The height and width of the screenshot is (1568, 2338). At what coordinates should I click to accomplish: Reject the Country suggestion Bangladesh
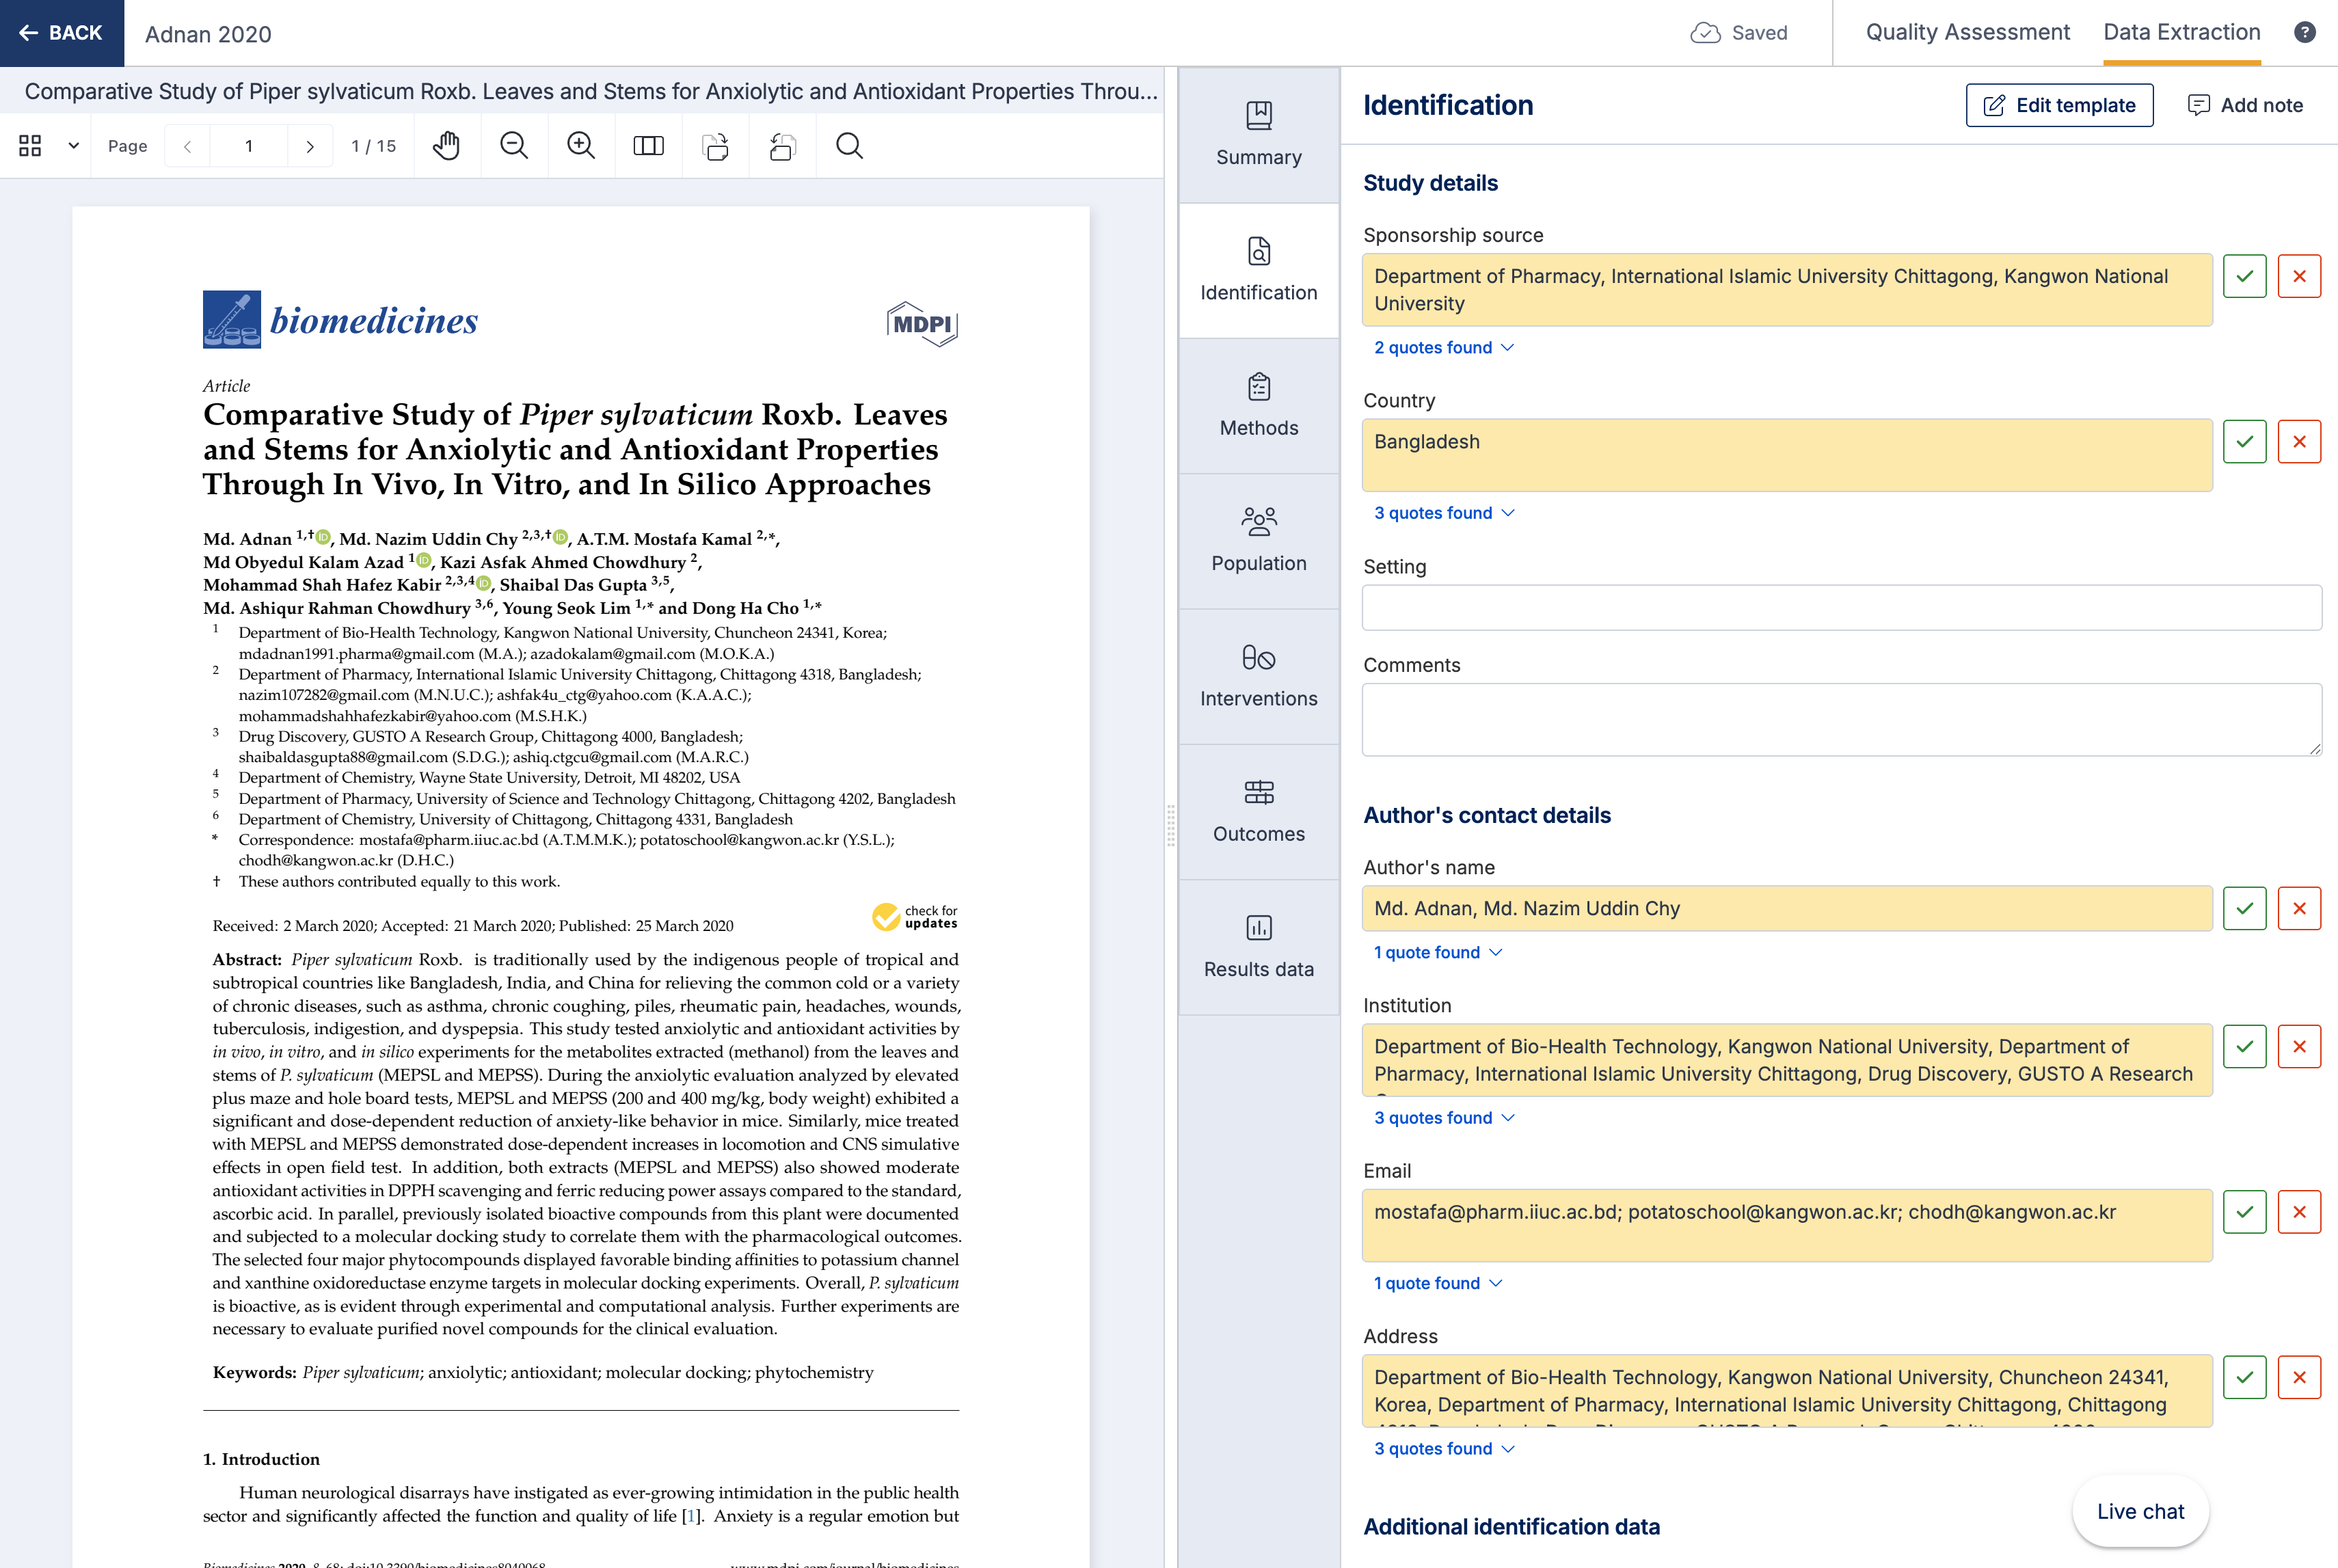pyautogui.click(x=2299, y=441)
